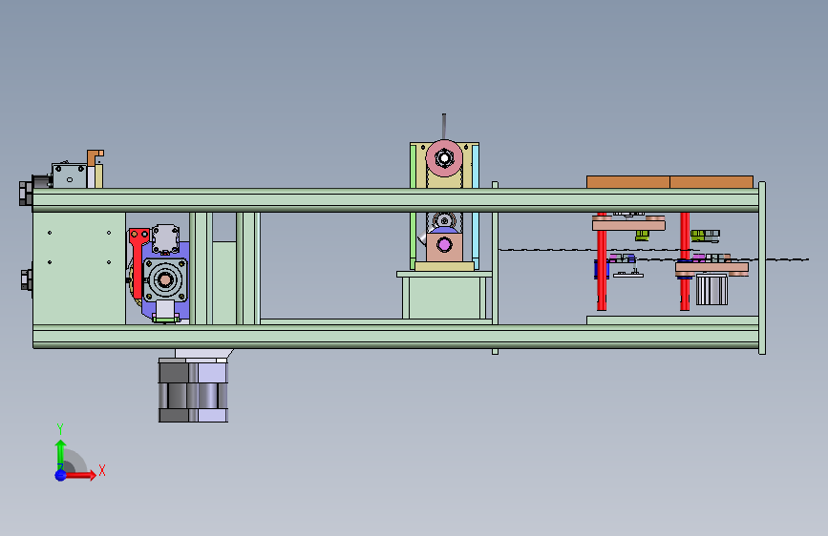Viewport: 828px width, 536px height.
Task: Pick the orange L-shaped bracket at top left
Action: point(95,157)
